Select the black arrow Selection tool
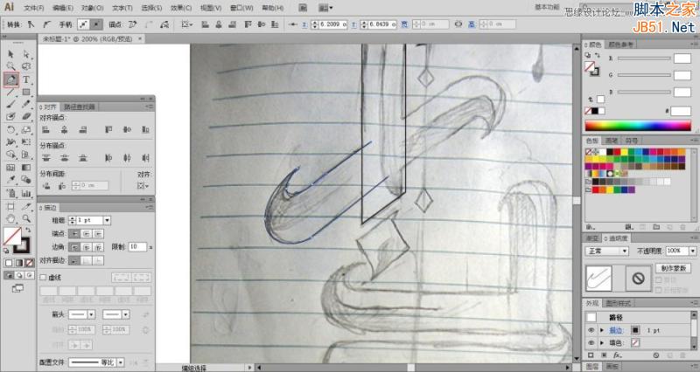 (10, 54)
